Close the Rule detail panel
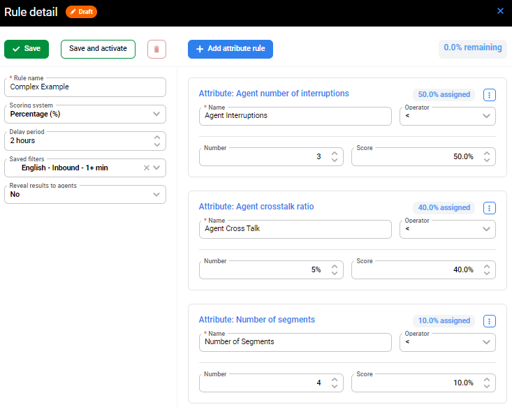Viewport: 512px width, 407px height. pyautogui.click(x=500, y=11)
